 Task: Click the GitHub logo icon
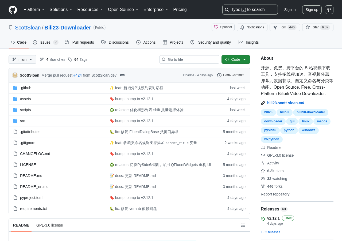[x=13, y=10]
